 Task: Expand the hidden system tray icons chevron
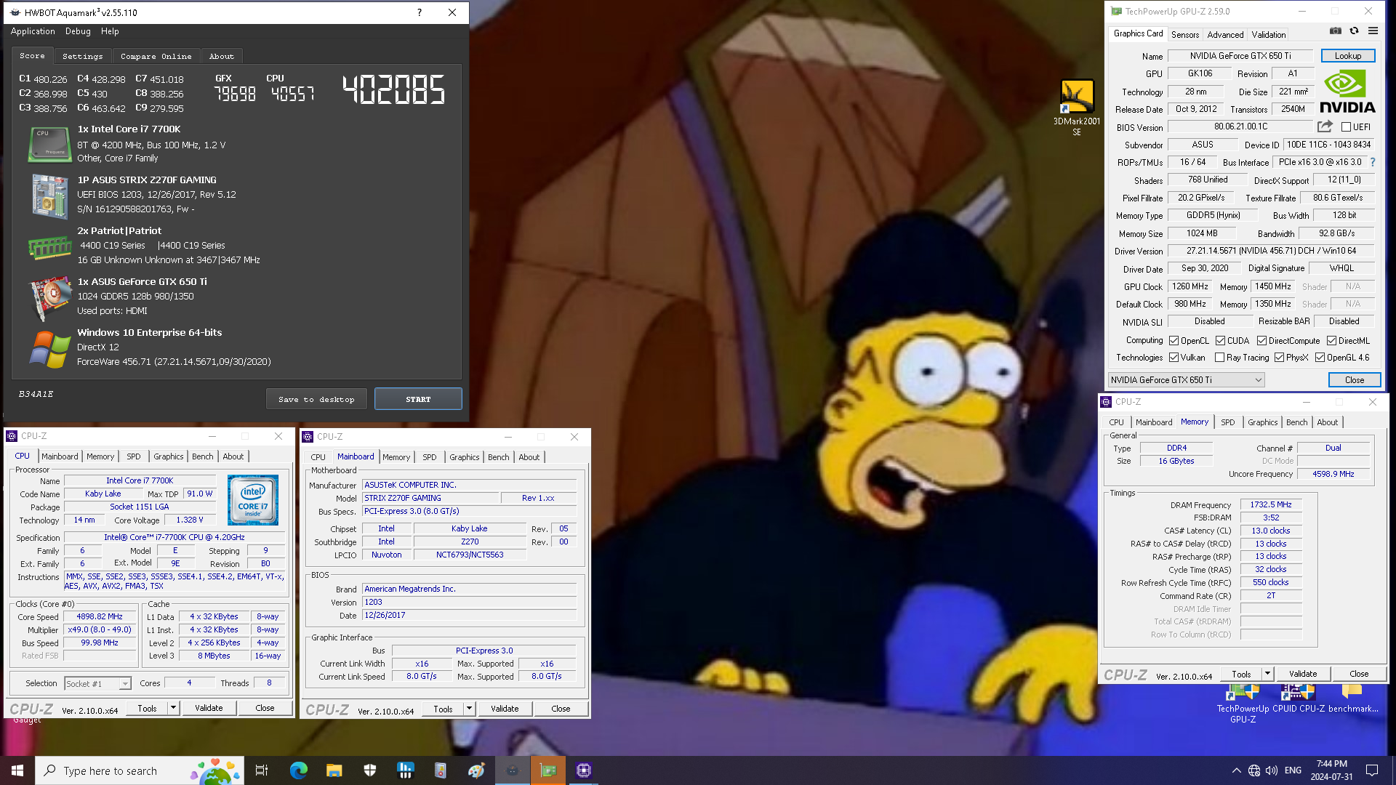pyautogui.click(x=1236, y=770)
